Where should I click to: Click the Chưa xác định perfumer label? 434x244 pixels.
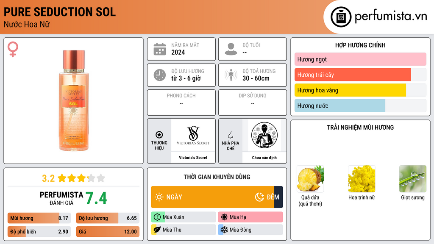point(264,158)
